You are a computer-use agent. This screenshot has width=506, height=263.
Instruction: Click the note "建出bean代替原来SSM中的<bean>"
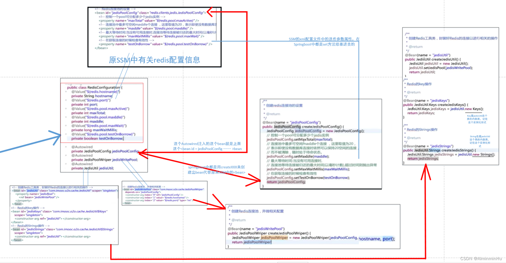[x=216, y=172]
